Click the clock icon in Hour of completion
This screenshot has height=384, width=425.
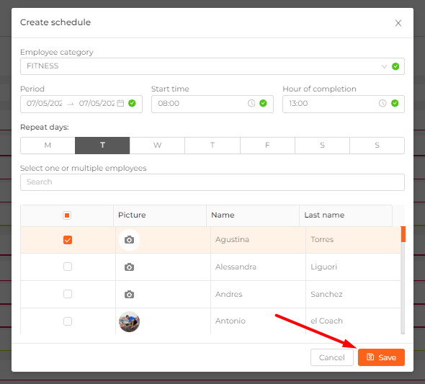[382, 103]
